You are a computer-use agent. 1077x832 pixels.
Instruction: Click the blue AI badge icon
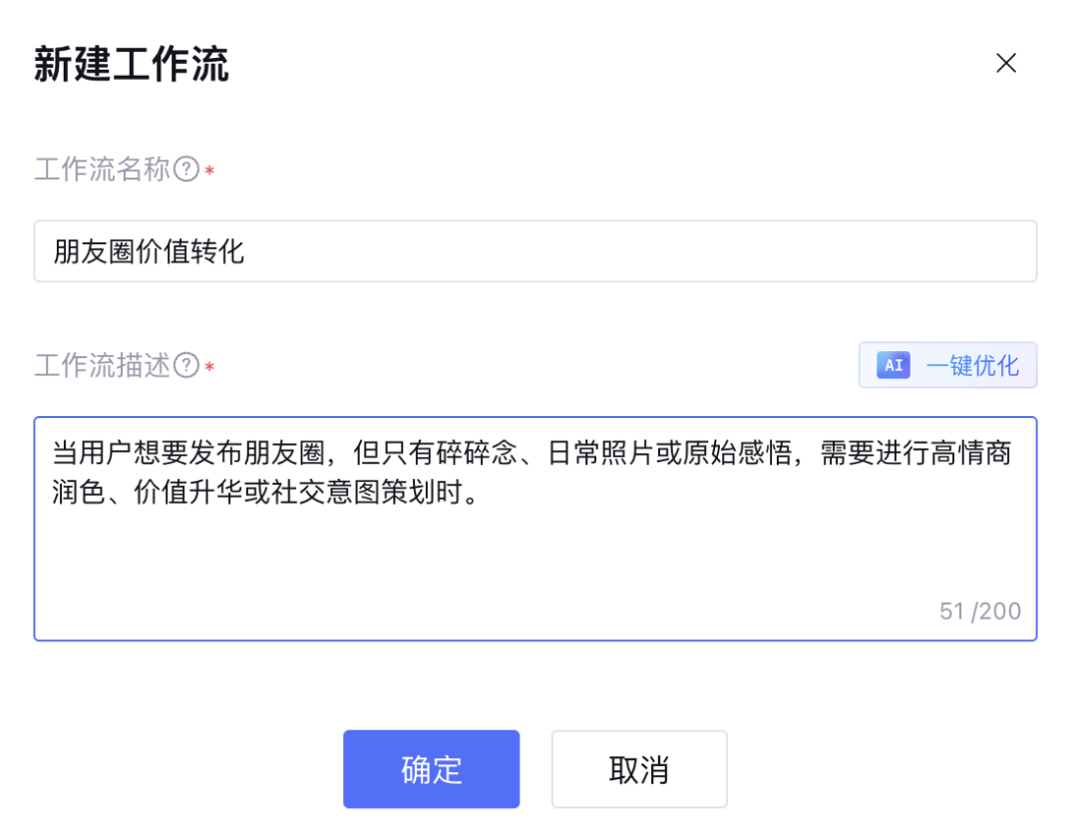pos(894,366)
